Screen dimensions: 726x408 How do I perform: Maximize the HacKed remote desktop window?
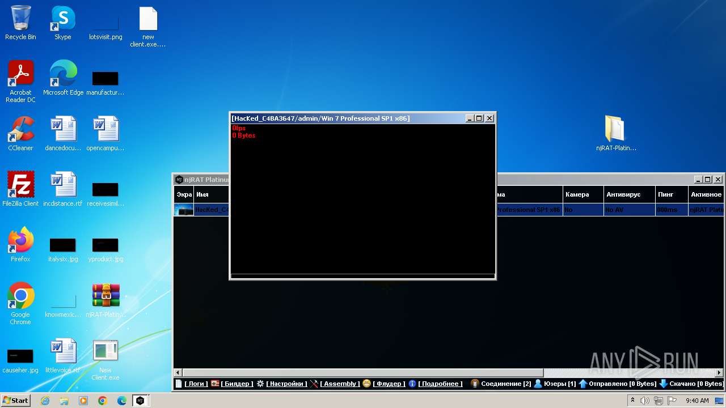point(479,118)
